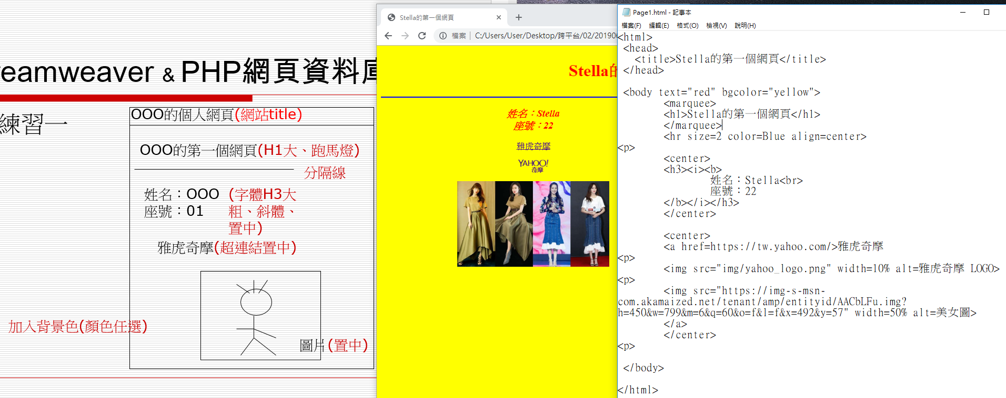1006x398 pixels.
Task: Click the browser back arrow
Action: tap(388, 36)
